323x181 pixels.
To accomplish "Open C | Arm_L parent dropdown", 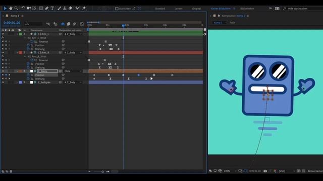I will [73, 34].
